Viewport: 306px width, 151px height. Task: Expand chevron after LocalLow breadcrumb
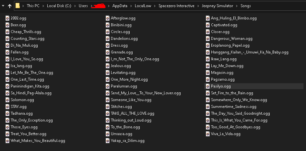[x=155, y=6]
